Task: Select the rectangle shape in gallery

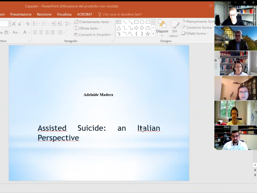Action: pyautogui.click(x=136, y=22)
